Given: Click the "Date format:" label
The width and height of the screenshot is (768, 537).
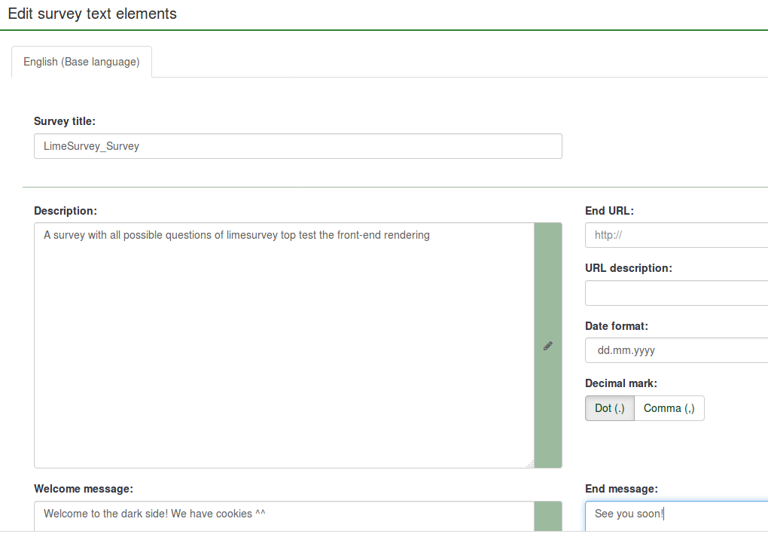Looking at the screenshot, I should (616, 326).
